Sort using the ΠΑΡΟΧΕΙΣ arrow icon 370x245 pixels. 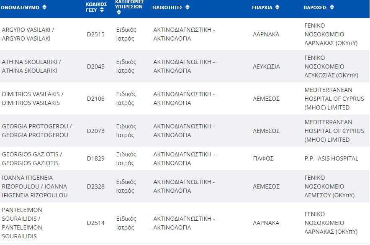332,8
